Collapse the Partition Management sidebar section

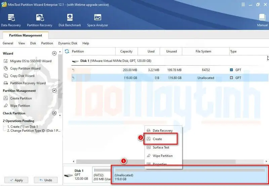(54, 91)
